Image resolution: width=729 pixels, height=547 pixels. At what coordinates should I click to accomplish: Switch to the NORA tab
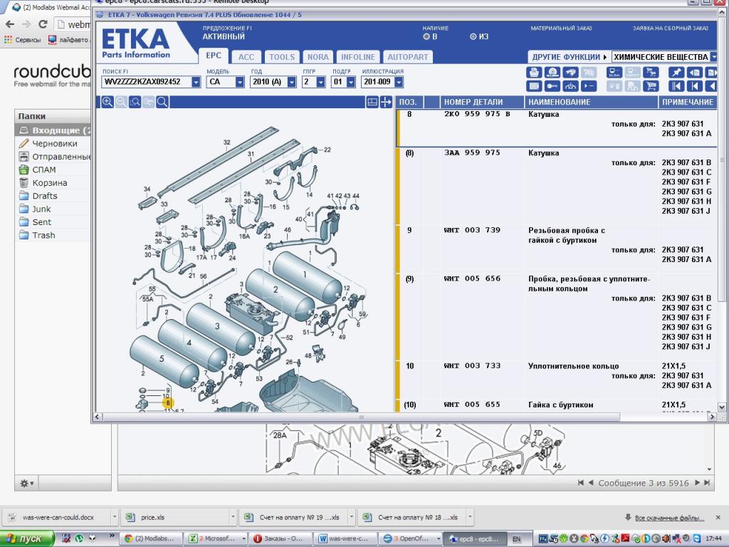318,57
